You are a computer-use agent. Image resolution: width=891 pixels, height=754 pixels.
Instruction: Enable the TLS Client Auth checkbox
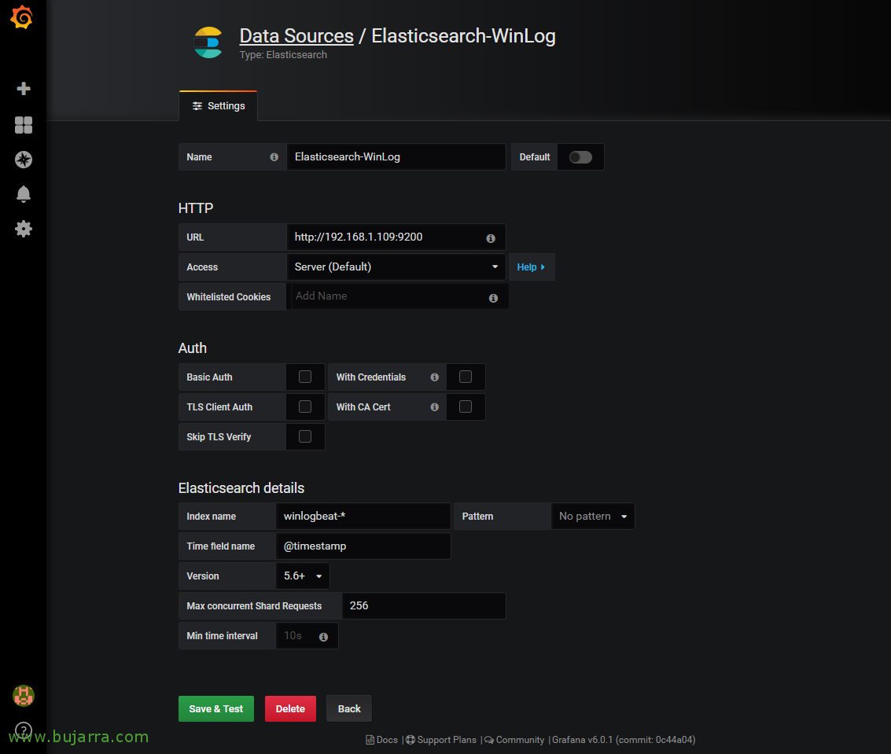305,406
